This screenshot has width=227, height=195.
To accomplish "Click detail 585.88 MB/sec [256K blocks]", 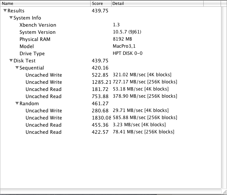I will [145, 117].
